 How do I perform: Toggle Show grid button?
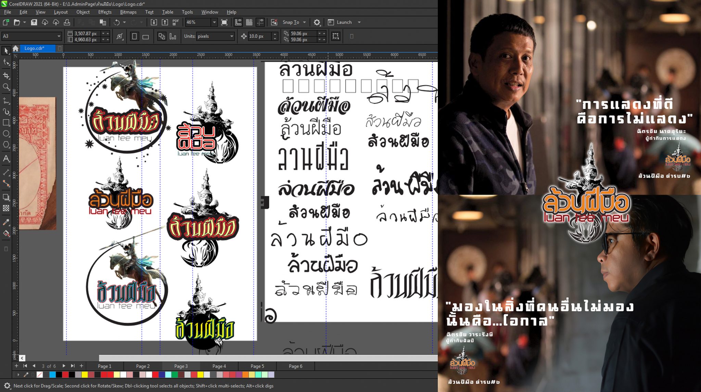(x=249, y=22)
